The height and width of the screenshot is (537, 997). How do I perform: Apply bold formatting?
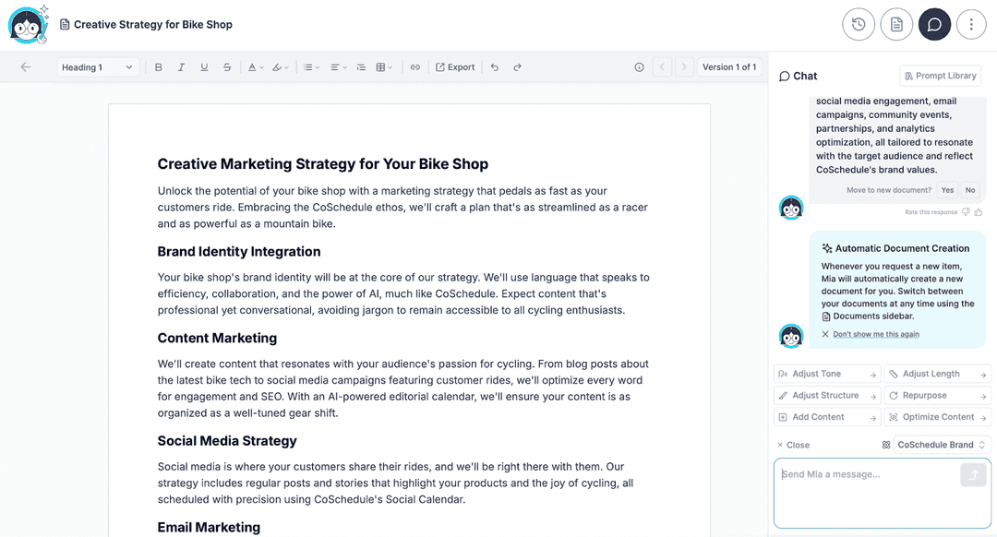tap(159, 66)
